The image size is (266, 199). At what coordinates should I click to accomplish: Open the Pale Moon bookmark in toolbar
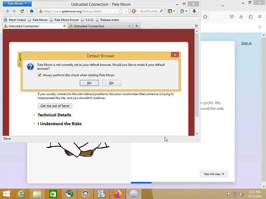pos(38,20)
